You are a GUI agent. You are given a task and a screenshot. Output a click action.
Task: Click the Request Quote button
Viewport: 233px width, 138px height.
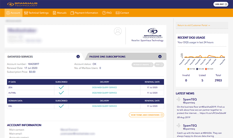[142, 65]
